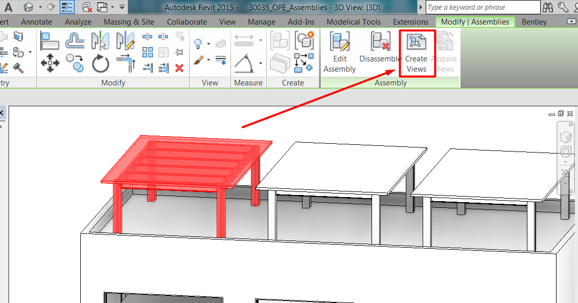Open the Add-Ins ribbon tab
This screenshot has height=303, width=578.
301,22
